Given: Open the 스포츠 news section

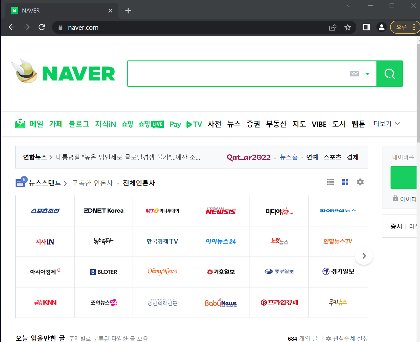Looking at the screenshot, I should (332, 157).
